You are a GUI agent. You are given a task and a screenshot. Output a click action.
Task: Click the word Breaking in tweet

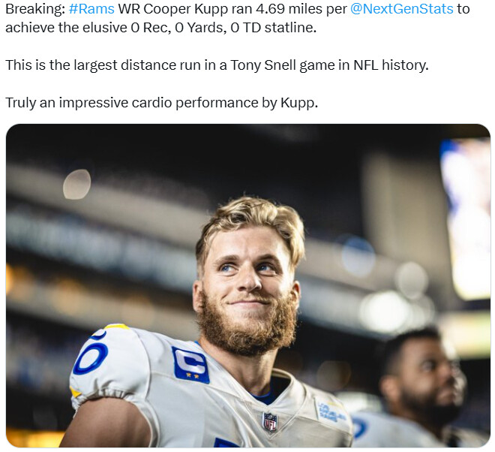click(35, 9)
